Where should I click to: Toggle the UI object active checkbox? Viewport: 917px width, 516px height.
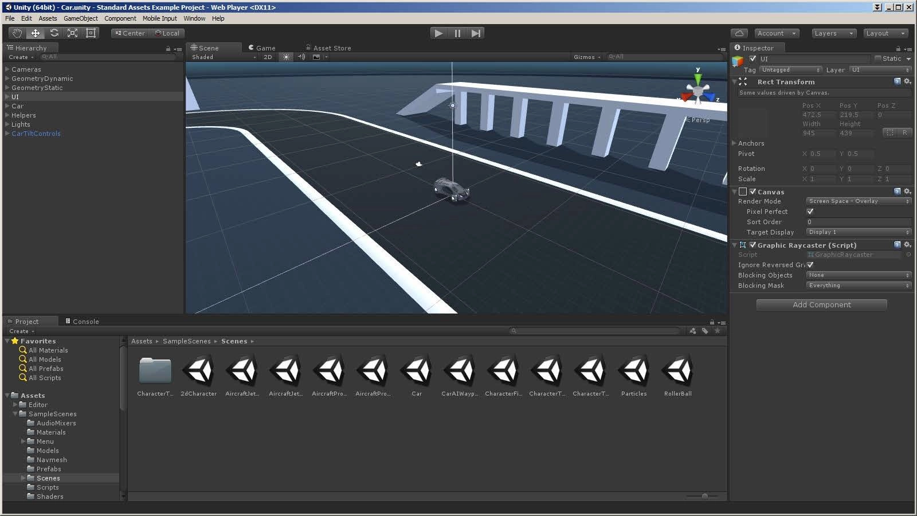click(753, 58)
